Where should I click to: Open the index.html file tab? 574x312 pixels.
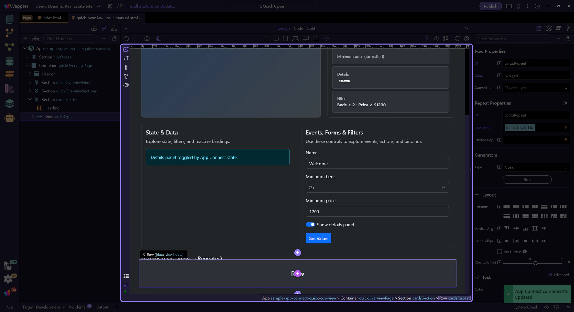click(x=51, y=18)
